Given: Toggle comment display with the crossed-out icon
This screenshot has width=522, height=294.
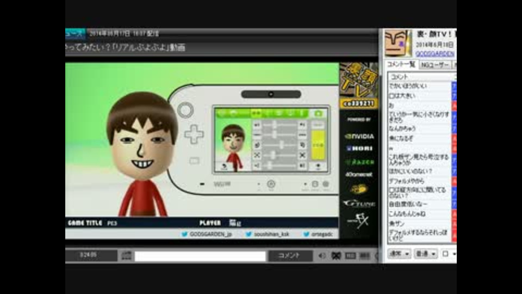Looking at the screenshot, I should 336,256.
